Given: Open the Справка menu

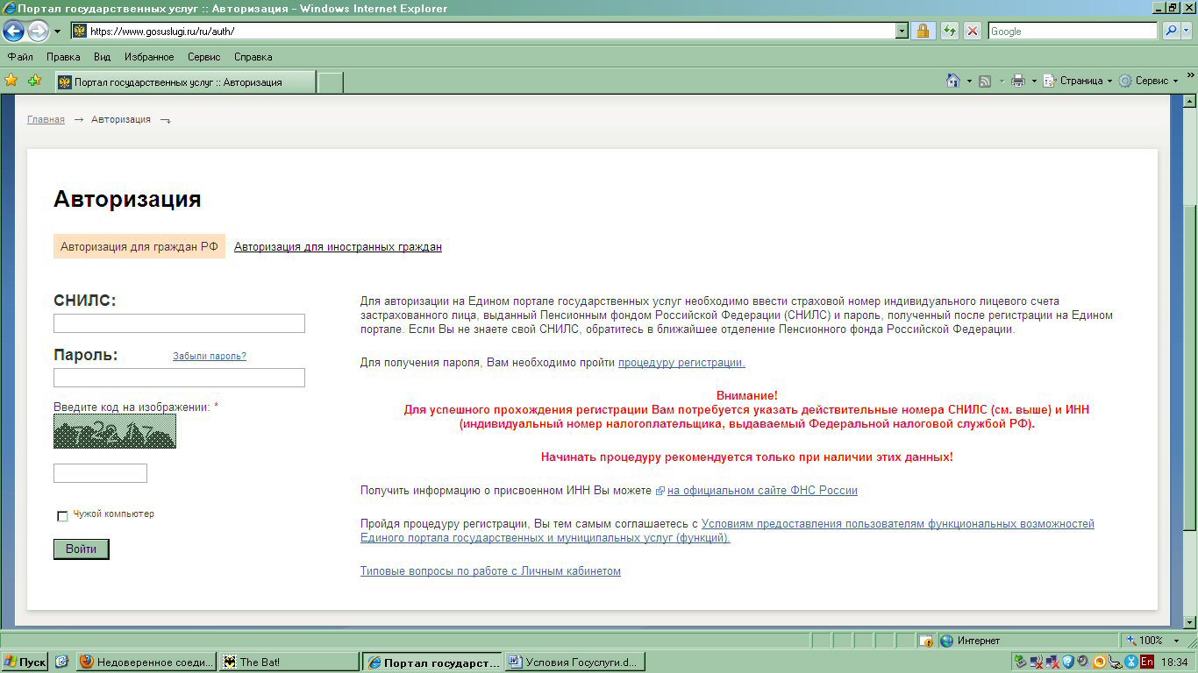Looking at the screenshot, I should tap(253, 57).
